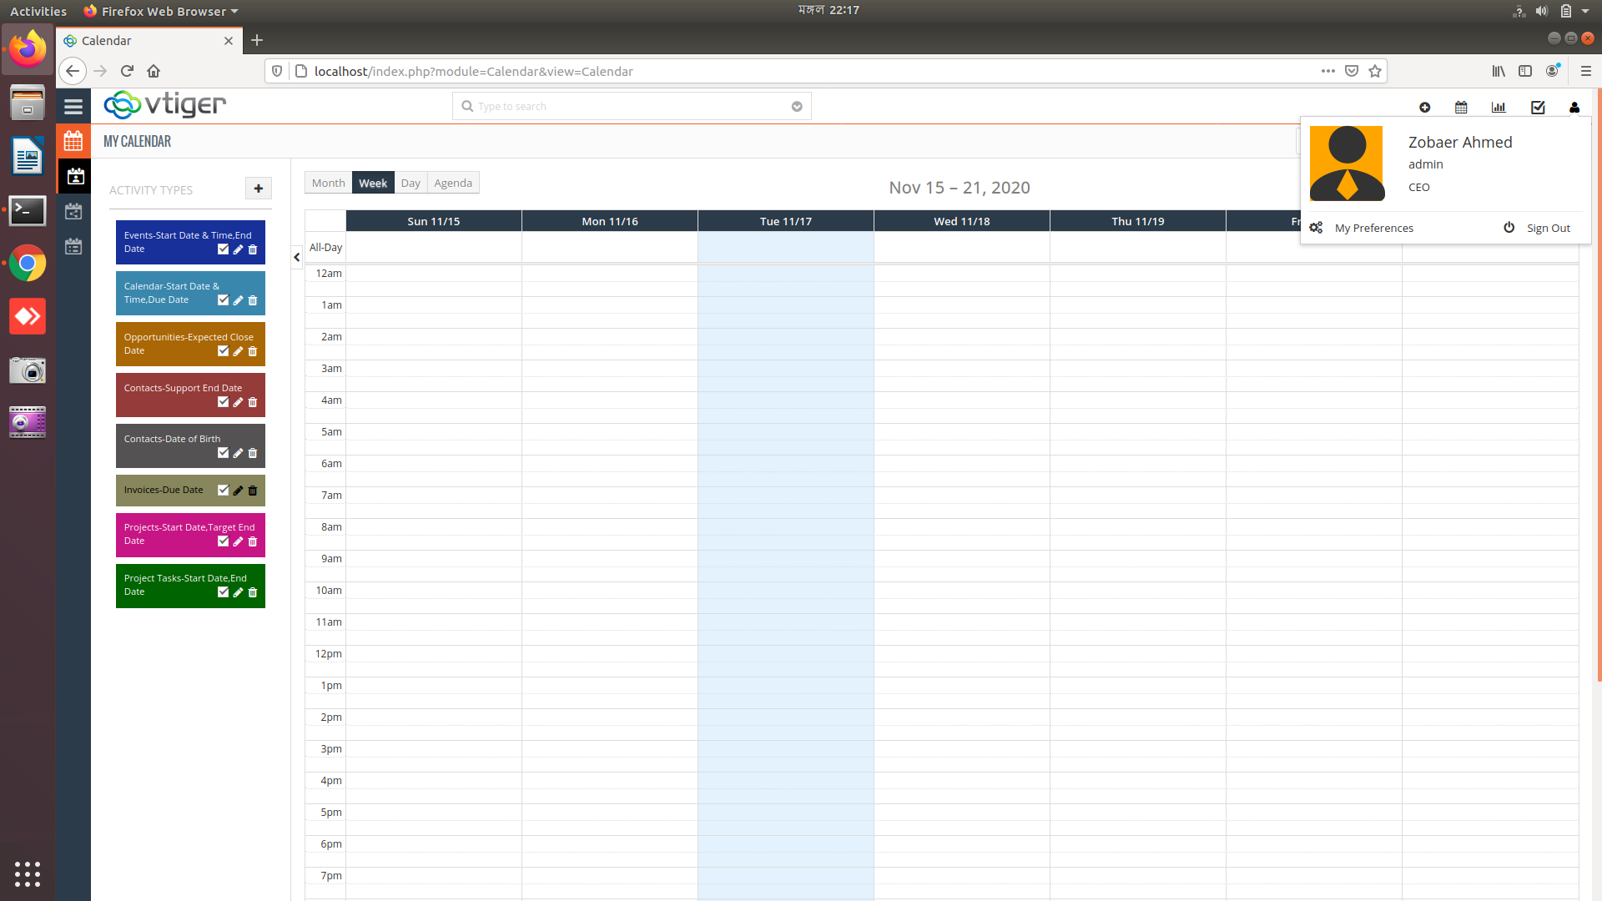1602x901 pixels.
Task: Open the hamburger main menu
Action: [73, 107]
